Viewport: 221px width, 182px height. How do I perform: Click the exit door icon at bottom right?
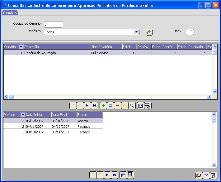pos(199,175)
